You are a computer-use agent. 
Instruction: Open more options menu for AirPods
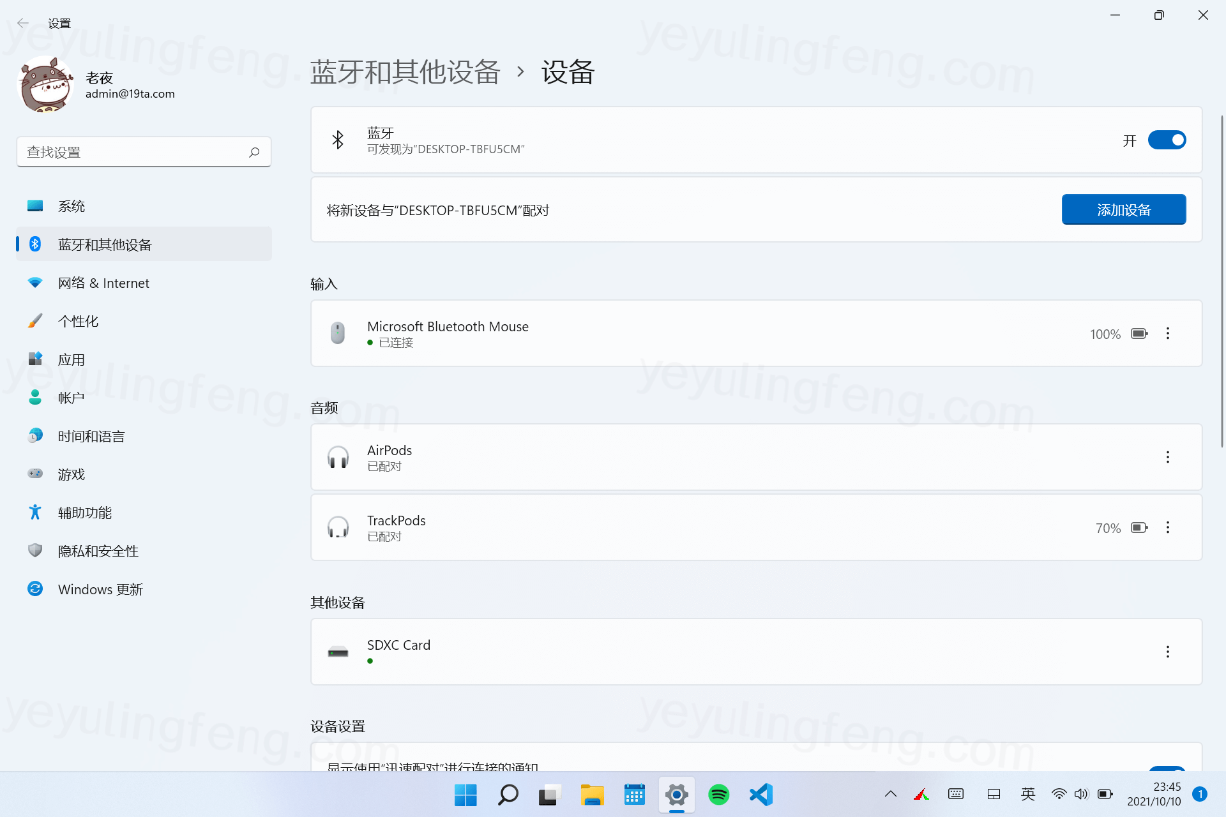tap(1168, 457)
